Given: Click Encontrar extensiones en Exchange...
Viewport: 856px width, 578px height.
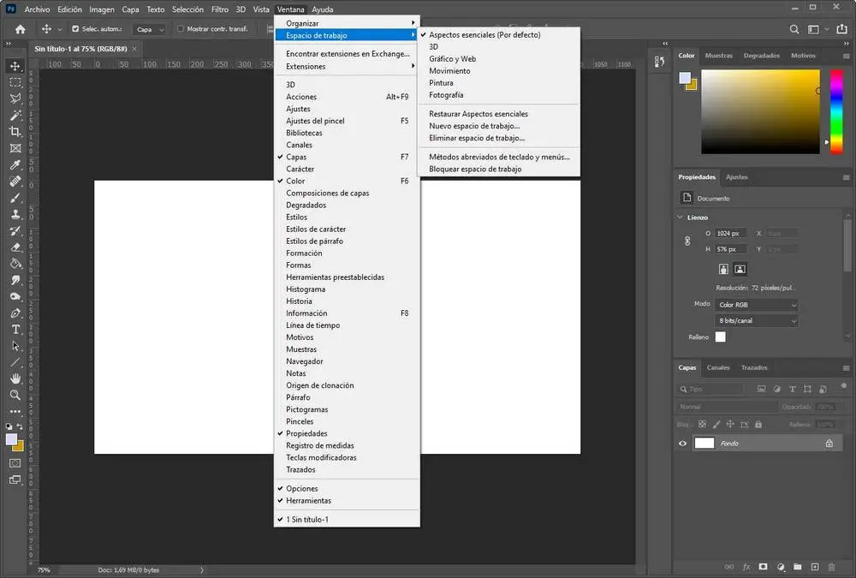Looking at the screenshot, I should click(x=348, y=54).
